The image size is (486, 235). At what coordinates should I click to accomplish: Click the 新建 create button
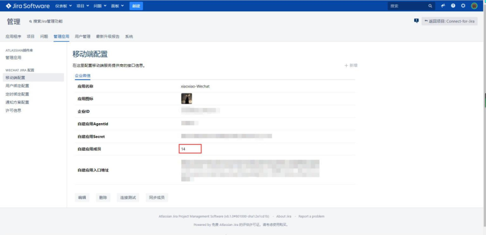point(137,5)
